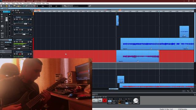Click into the toolbar Search field
196x110 pixels.
(x=81, y=6)
